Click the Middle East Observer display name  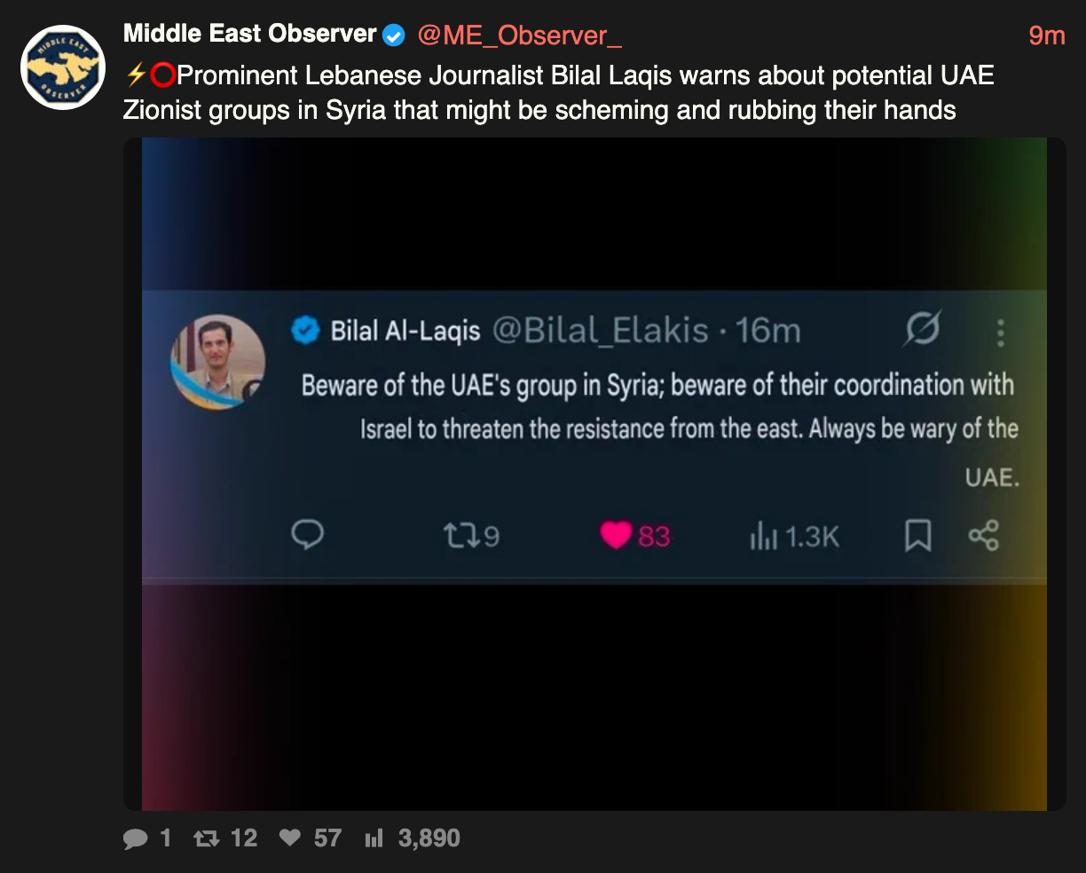[250, 34]
